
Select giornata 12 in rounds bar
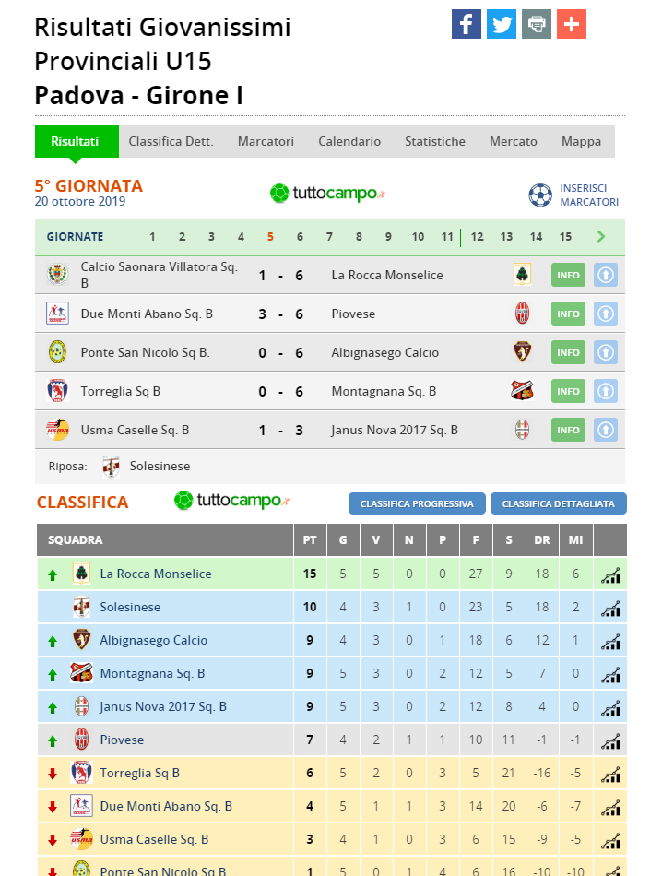point(477,237)
